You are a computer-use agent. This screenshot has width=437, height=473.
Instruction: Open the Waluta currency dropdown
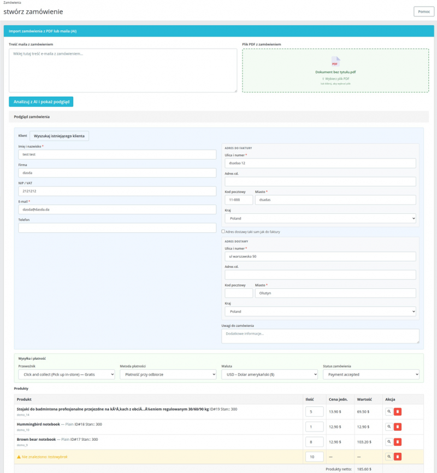[270, 375]
